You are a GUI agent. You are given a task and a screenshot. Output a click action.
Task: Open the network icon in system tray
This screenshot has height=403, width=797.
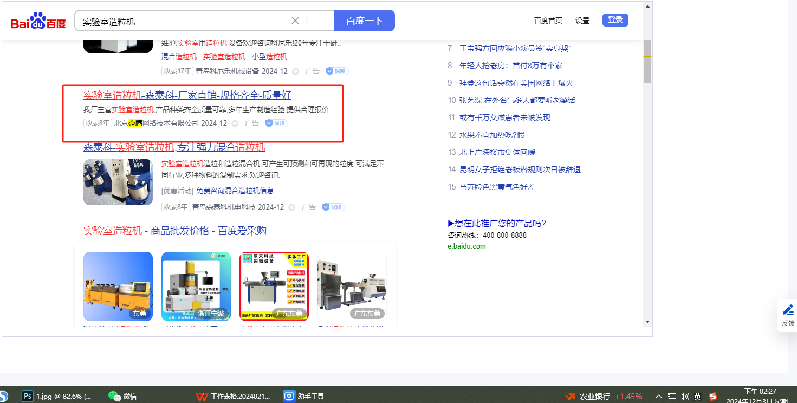pos(672,396)
